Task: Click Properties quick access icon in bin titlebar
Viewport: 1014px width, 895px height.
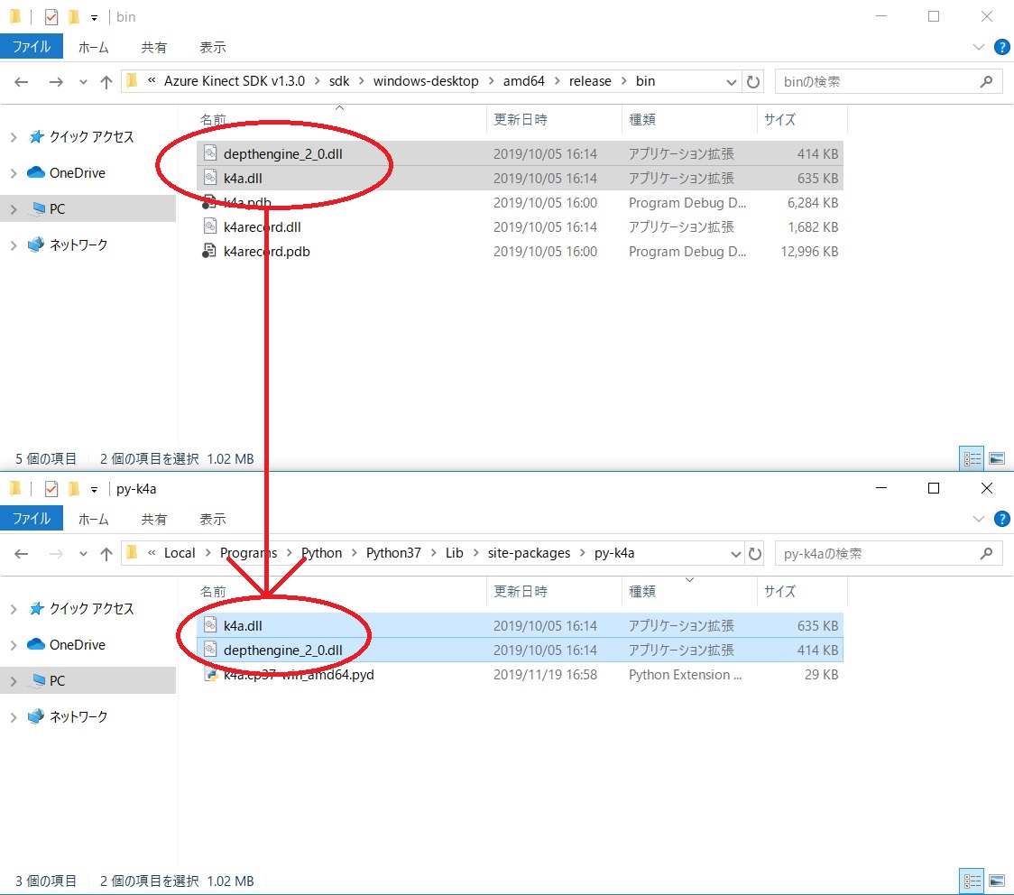Action: (x=51, y=17)
